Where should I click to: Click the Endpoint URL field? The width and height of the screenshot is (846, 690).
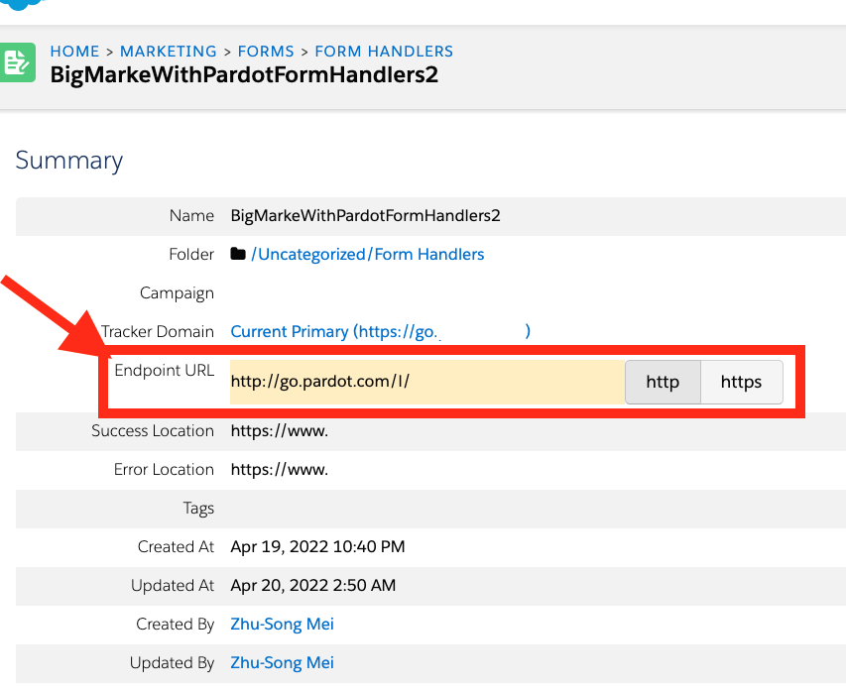427,382
